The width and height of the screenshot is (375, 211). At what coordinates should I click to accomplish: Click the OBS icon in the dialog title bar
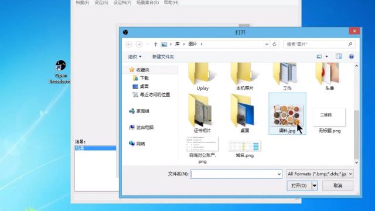125,32
